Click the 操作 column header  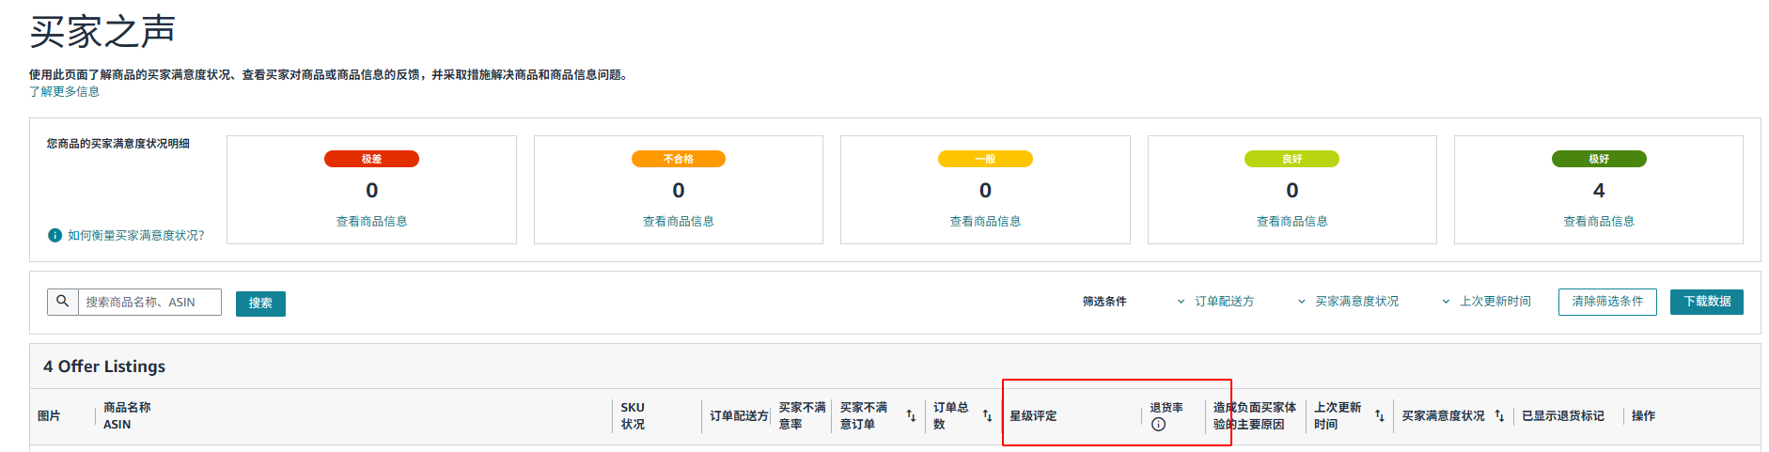pyautogui.click(x=1643, y=415)
